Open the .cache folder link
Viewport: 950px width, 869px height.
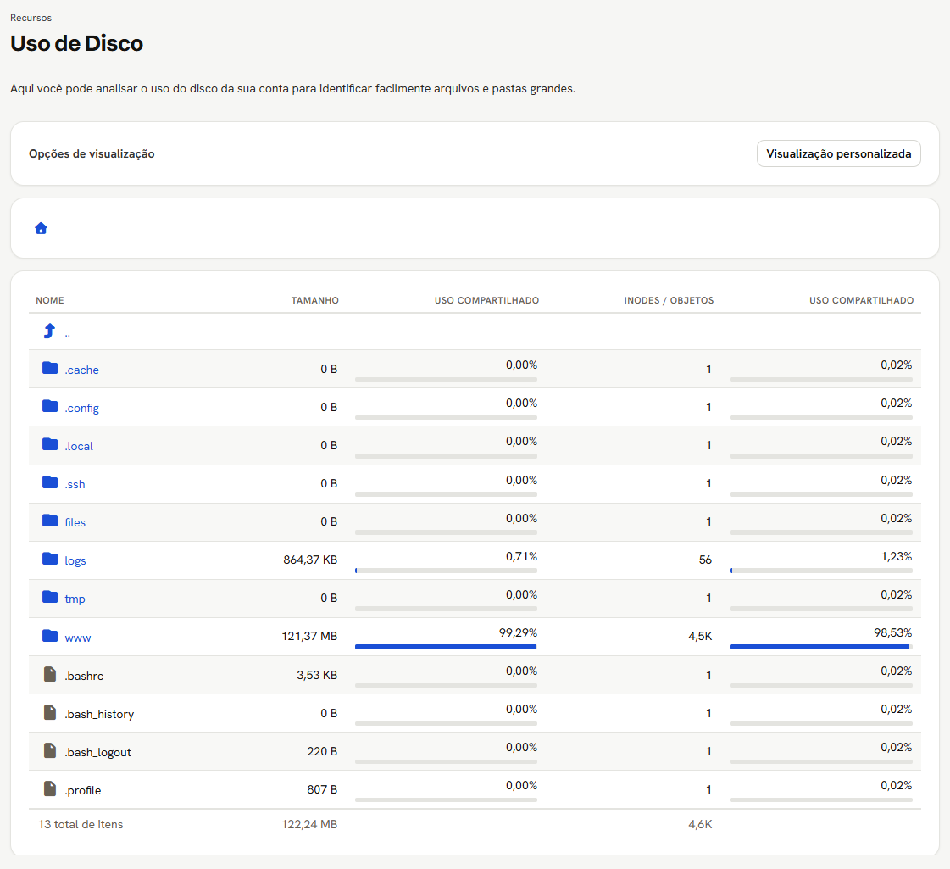pyautogui.click(x=82, y=370)
